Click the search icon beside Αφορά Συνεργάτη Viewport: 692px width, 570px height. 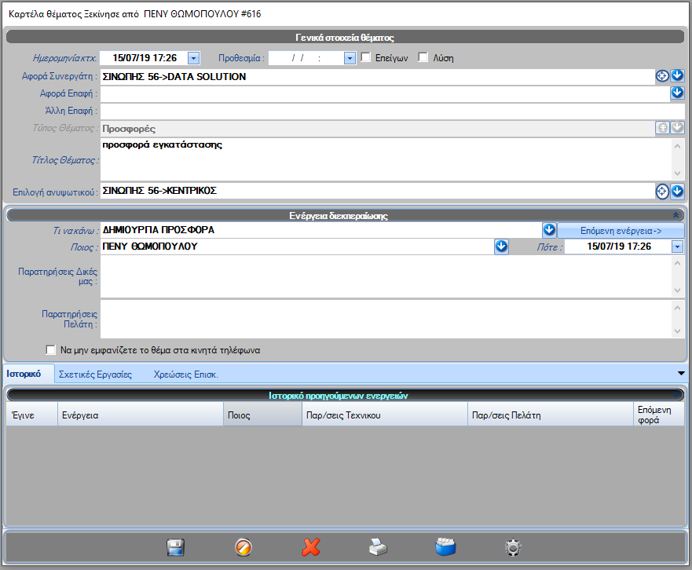pos(662,76)
